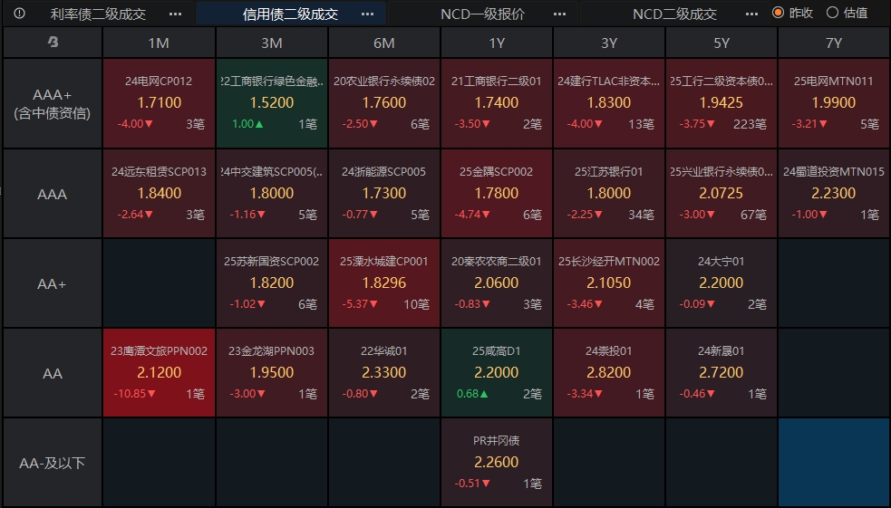Click the info icon beside 利率债二级成交
This screenshot has width=891, height=508.
(x=19, y=13)
